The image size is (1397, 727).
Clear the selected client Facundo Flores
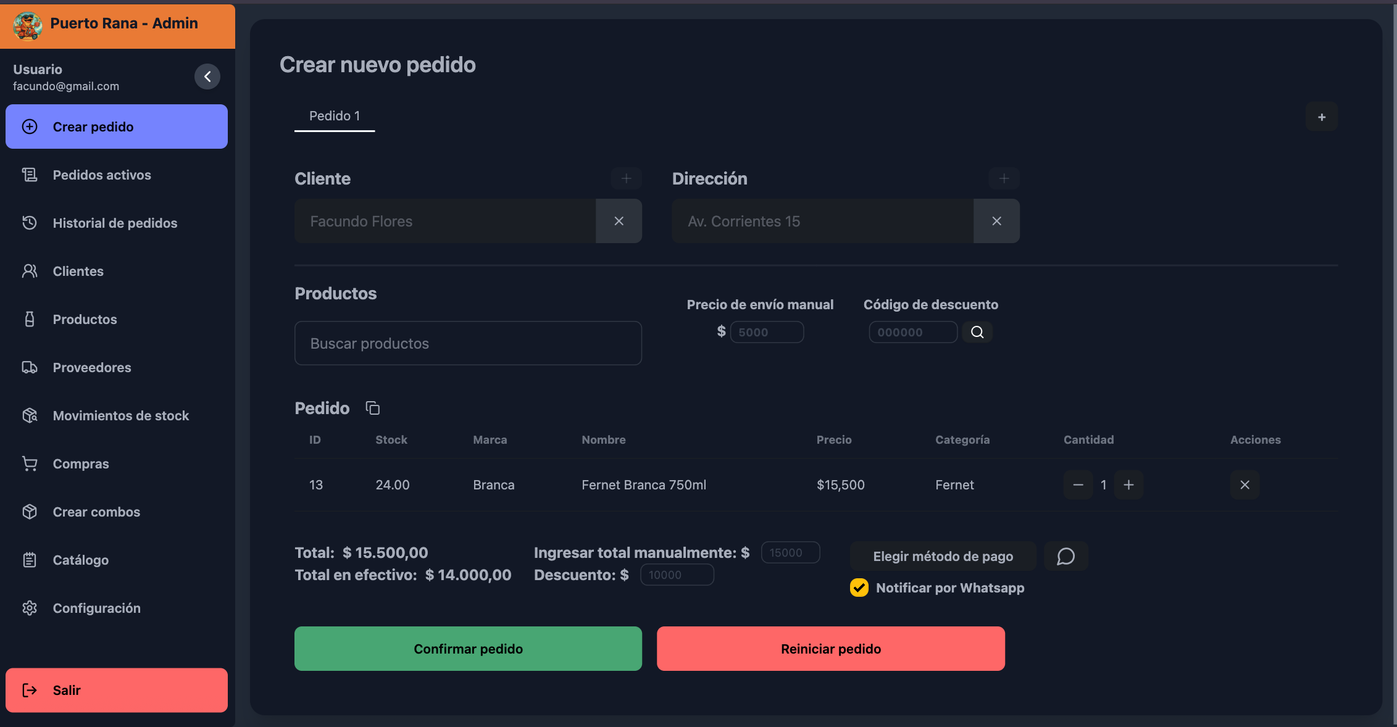pos(619,221)
